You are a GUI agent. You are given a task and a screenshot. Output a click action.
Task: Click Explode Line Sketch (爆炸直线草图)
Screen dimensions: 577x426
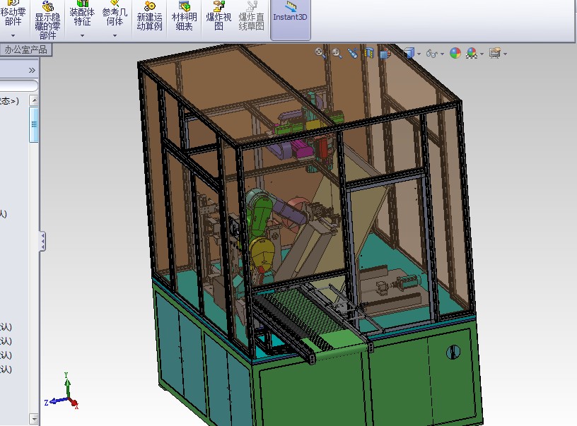click(251, 16)
